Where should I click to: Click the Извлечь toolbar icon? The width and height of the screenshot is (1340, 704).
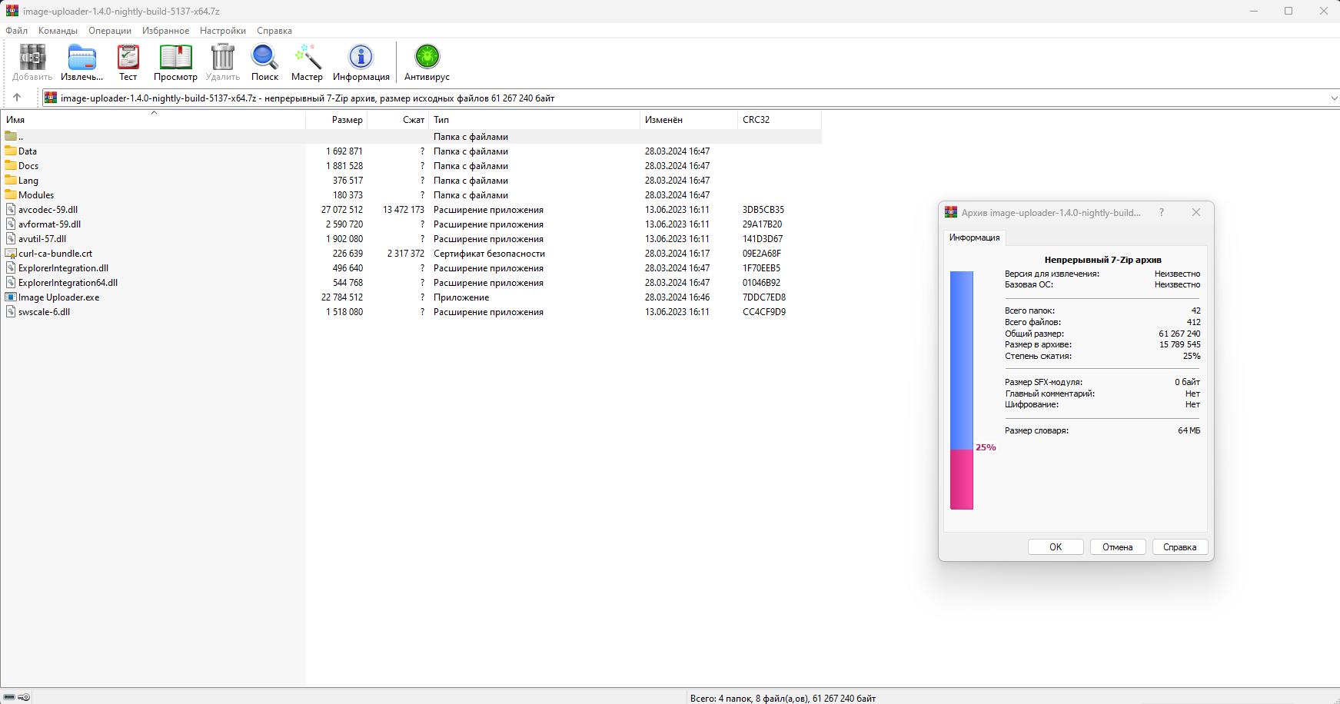pyautogui.click(x=81, y=58)
